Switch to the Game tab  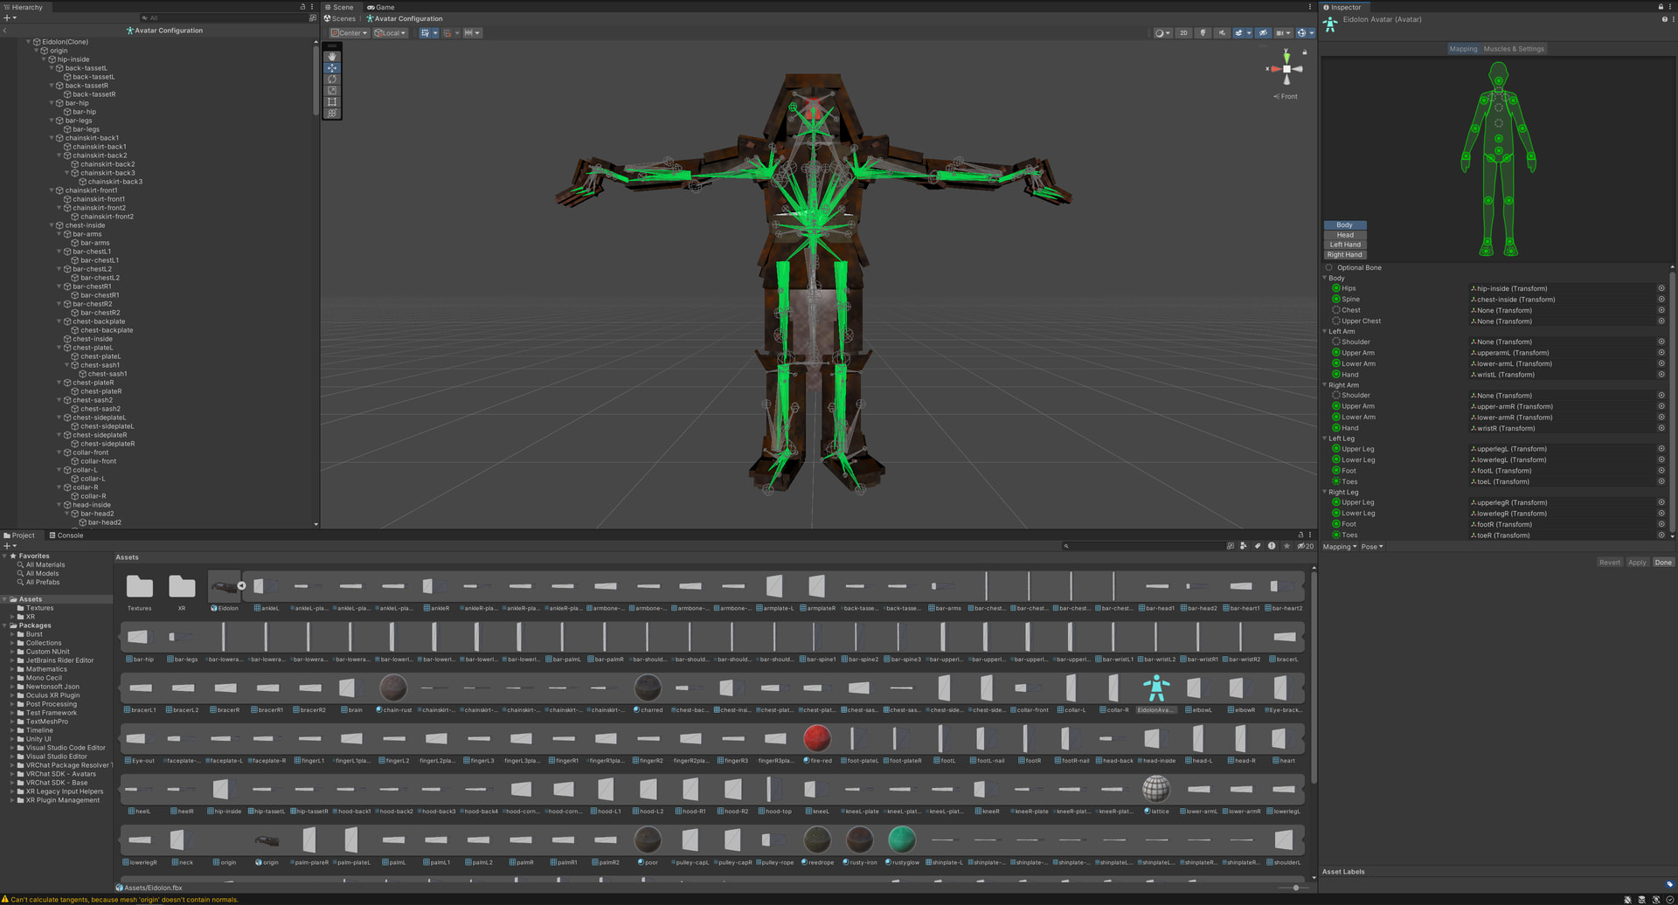(x=380, y=7)
